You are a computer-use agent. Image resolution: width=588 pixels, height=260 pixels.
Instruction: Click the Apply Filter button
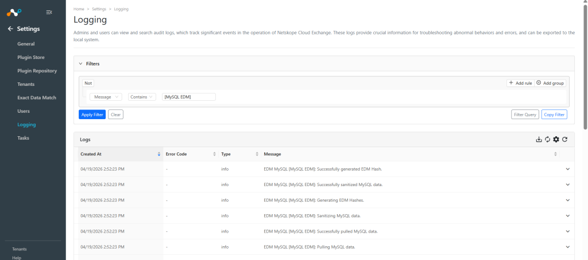[x=92, y=115]
